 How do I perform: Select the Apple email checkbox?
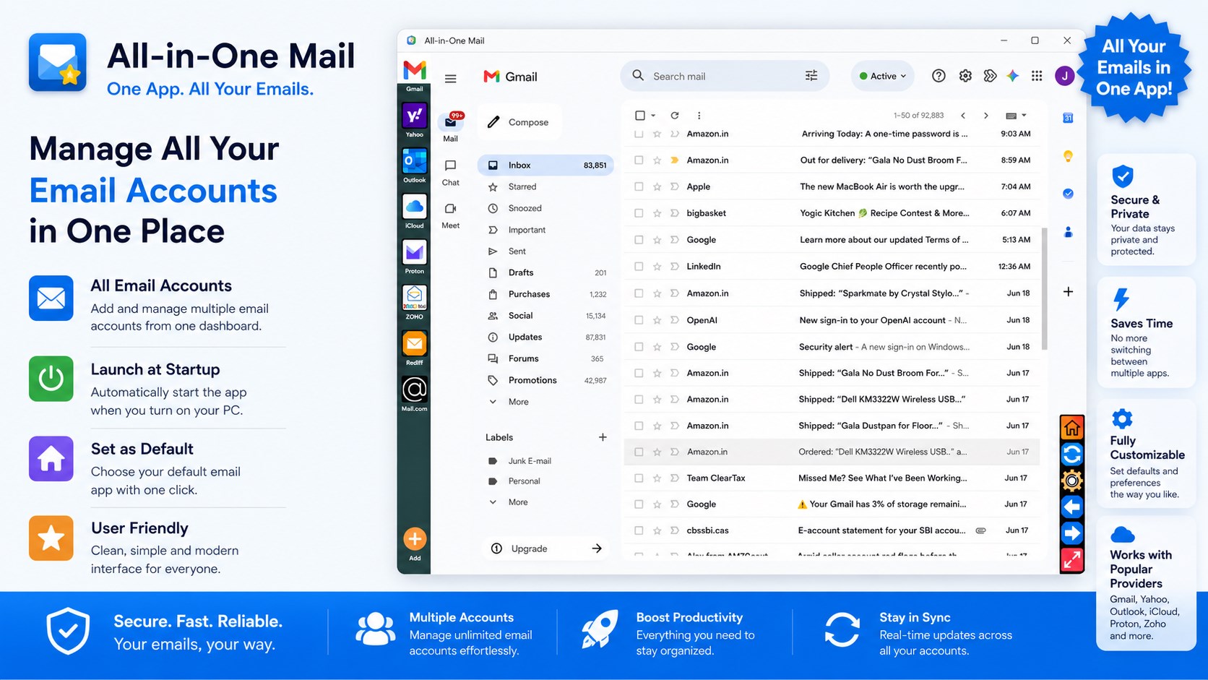pos(639,186)
